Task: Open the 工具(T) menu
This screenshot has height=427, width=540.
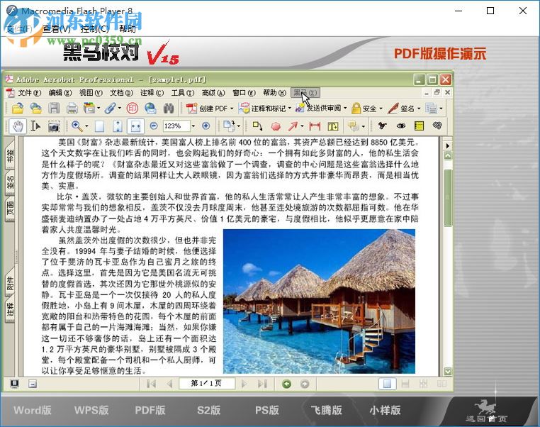Action: pyautogui.click(x=183, y=93)
